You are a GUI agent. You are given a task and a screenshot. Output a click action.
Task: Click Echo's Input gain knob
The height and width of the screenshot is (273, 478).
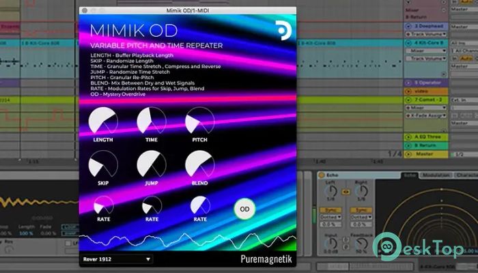[331, 244]
